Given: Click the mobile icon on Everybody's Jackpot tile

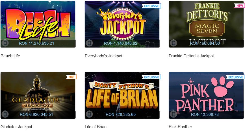Looking at the screenshot, I should click(x=89, y=43).
